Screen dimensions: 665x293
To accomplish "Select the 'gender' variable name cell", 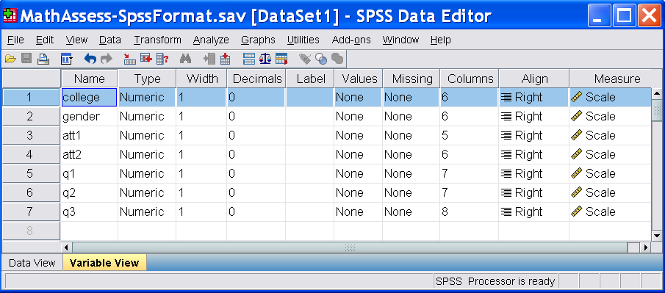I will (x=89, y=116).
